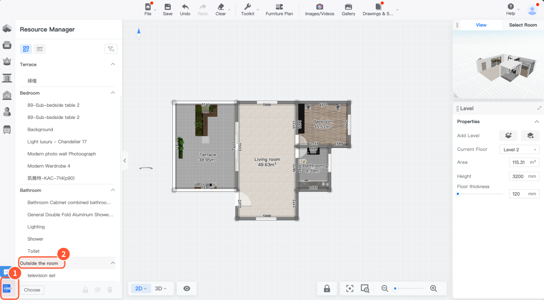Save the current design
The height and width of the screenshot is (300, 544).
click(168, 9)
